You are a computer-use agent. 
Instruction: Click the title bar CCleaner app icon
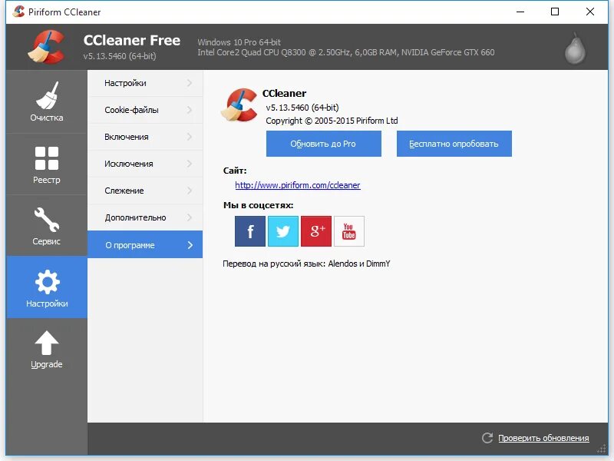click(18, 12)
